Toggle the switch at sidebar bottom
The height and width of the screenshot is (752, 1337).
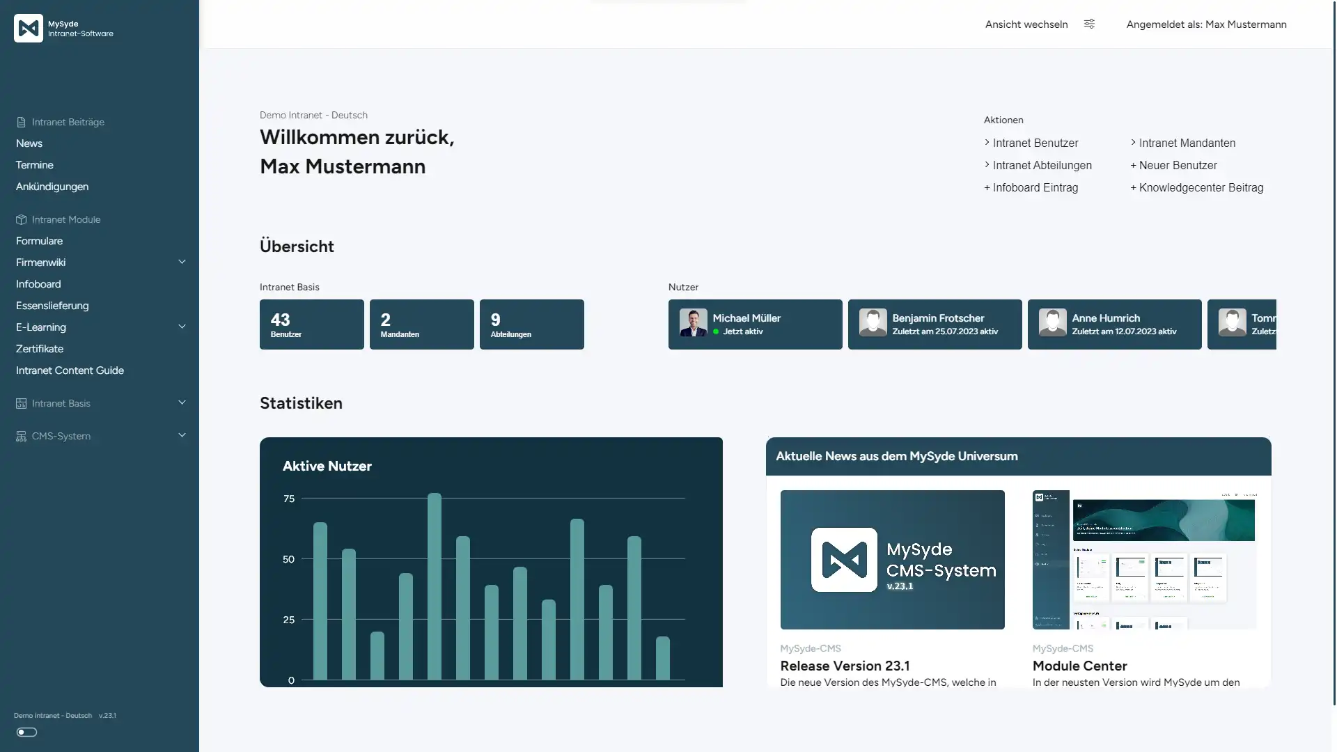click(x=26, y=732)
